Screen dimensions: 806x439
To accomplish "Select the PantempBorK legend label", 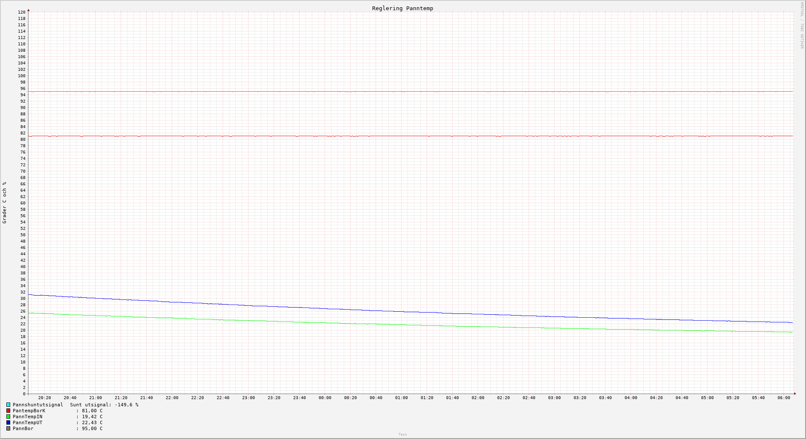I will click(29, 411).
